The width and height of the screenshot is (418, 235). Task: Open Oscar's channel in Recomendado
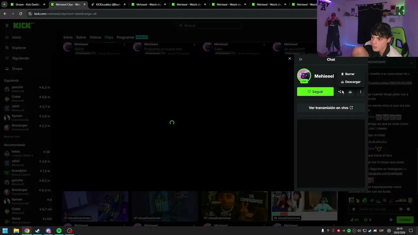click(x=27, y=220)
